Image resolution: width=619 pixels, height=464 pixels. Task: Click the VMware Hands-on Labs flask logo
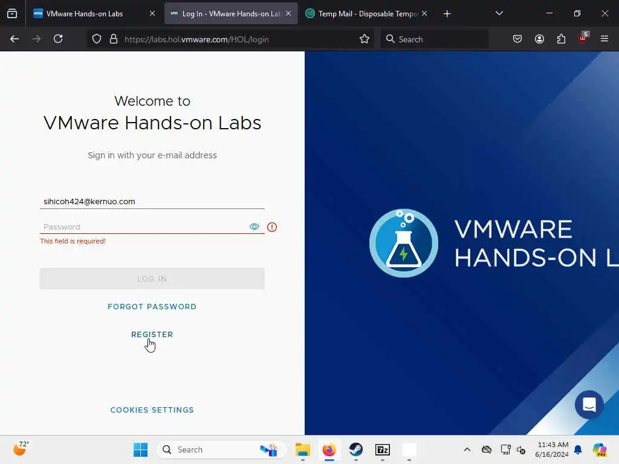403,243
